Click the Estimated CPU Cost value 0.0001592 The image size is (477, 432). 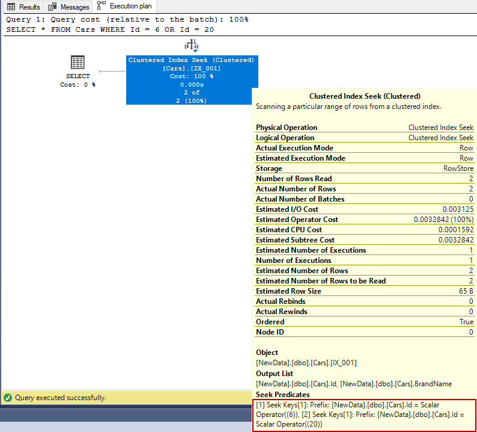(x=456, y=230)
